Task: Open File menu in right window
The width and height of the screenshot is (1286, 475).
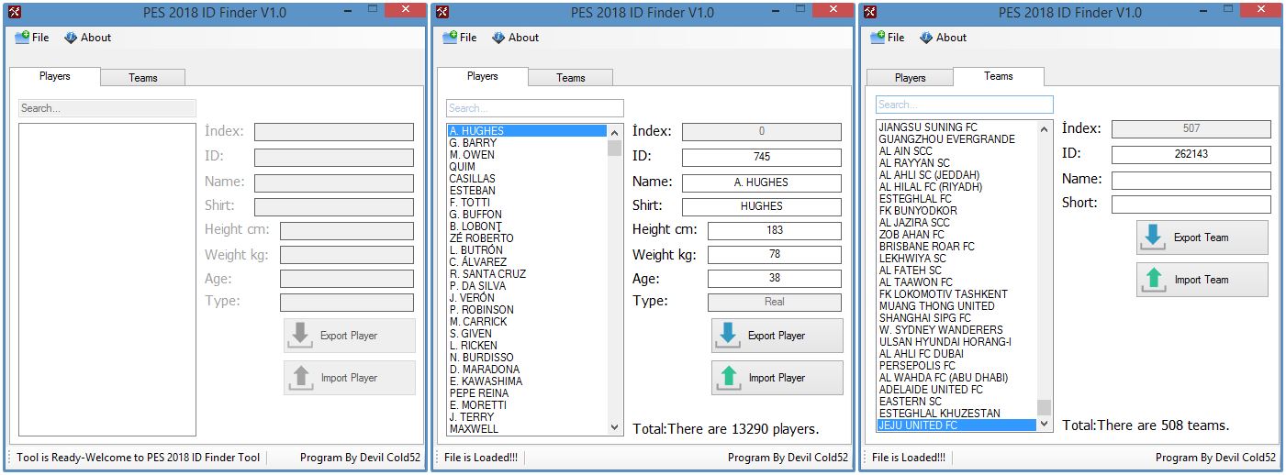Action: click(x=888, y=38)
